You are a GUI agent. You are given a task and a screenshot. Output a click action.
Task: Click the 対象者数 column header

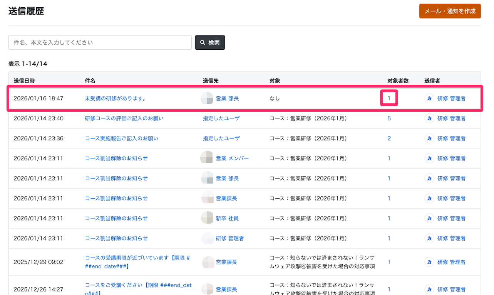tap(398, 81)
